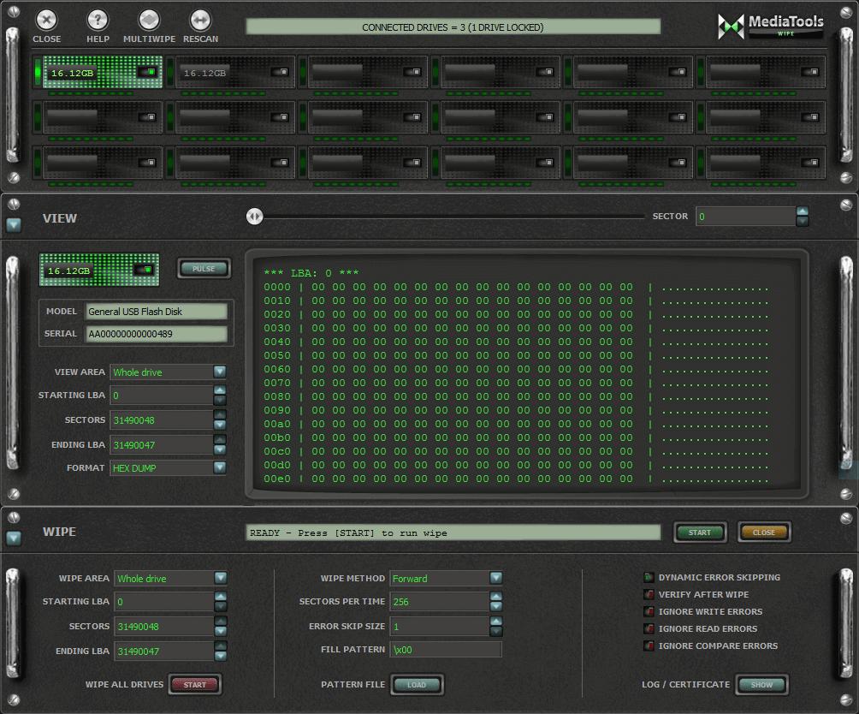Click the Close icon in top toolbar
The image size is (859, 714).
coord(47,21)
